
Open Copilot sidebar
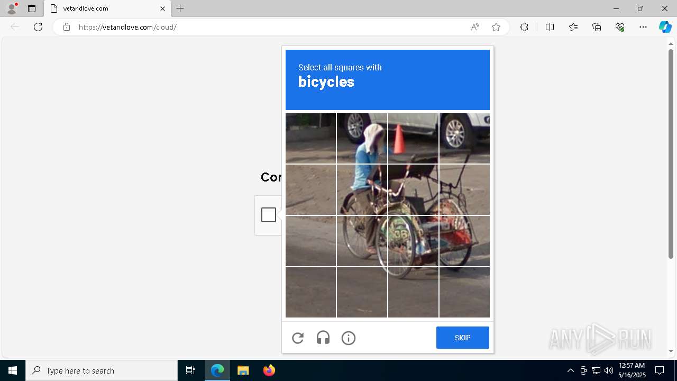(665, 27)
